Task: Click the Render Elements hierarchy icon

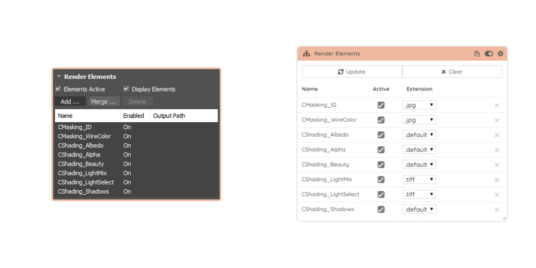Action: coord(306,54)
